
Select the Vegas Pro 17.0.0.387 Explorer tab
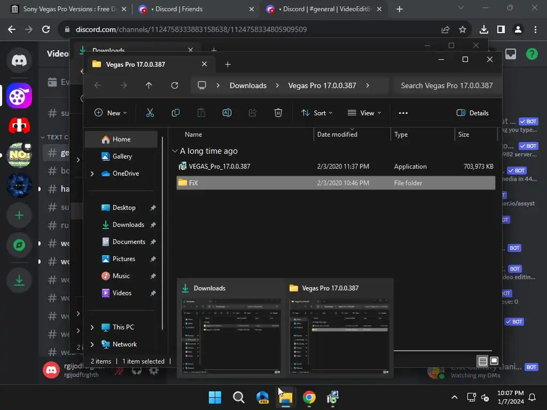click(x=150, y=64)
